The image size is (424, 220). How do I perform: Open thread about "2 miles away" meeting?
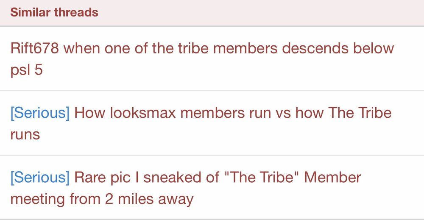coord(102,198)
